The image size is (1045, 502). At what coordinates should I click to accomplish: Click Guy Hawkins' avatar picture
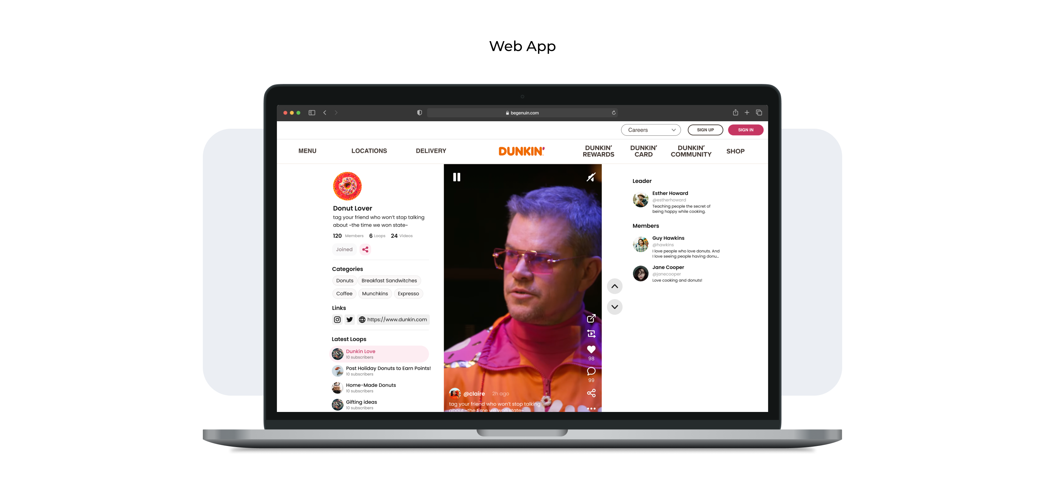[x=640, y=245]
